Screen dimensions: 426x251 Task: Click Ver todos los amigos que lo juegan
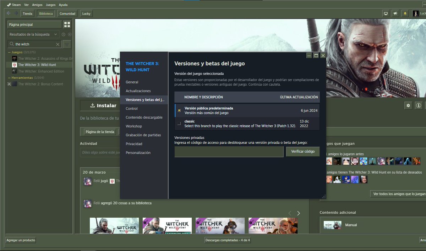pyautogui.click(x=398, y=194)
